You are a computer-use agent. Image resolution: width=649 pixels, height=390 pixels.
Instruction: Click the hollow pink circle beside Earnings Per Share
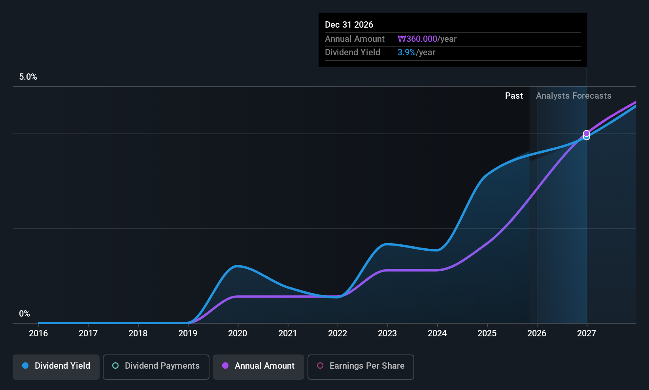(320, 366)
